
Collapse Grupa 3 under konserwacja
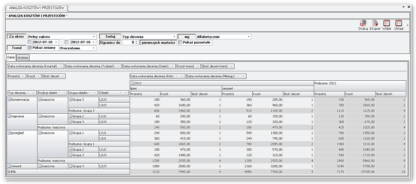pyautogui.click(x=71, y=100)
